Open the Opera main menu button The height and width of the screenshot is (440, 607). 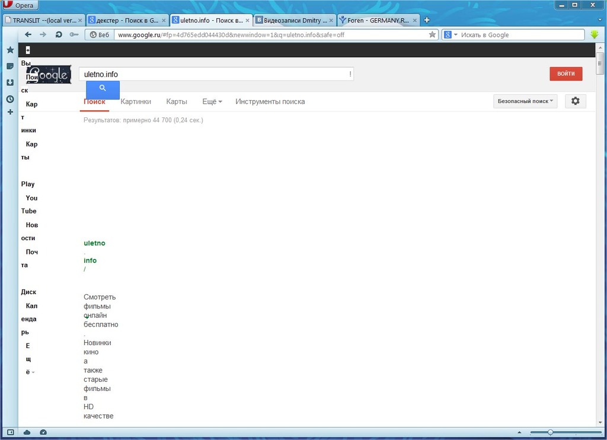tap(20, 5)
